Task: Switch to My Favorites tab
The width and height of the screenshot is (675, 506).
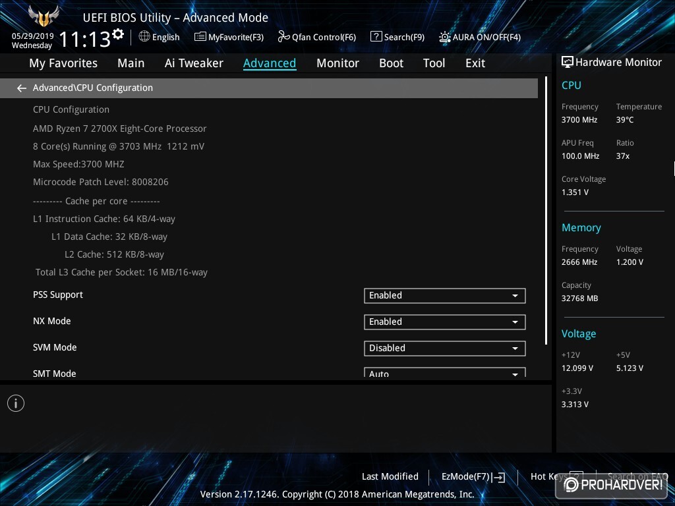Action: click(63, 63)
